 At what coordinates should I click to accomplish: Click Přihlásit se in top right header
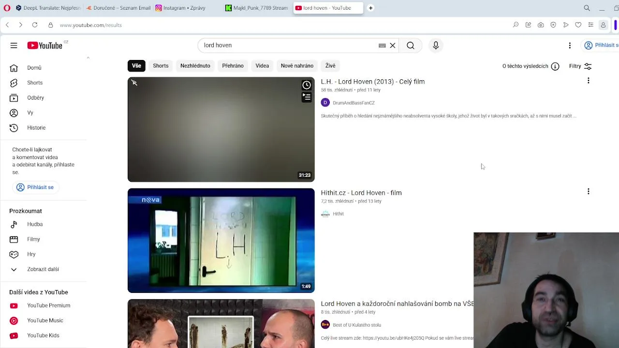pos(601,45)
